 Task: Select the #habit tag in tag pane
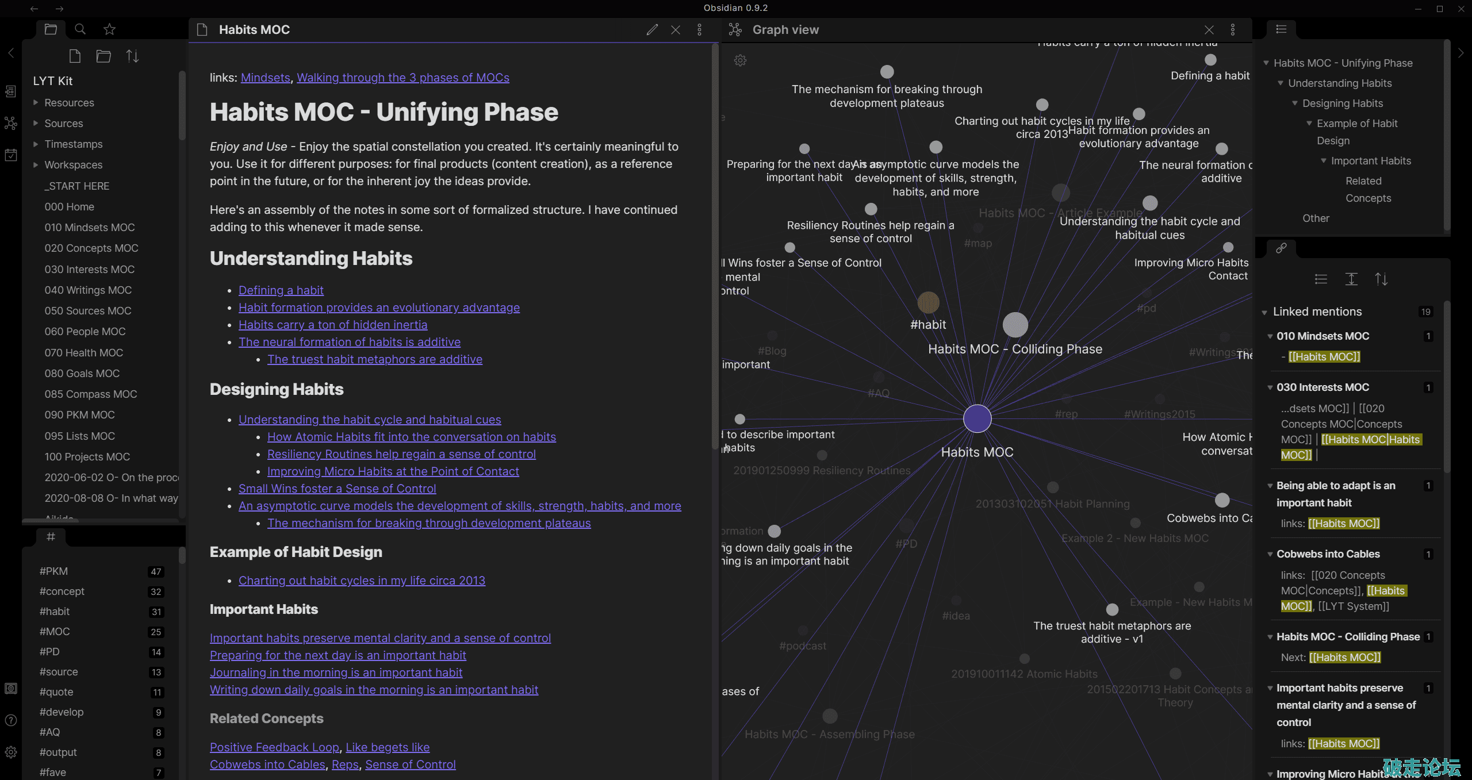(x=55, y=612)
